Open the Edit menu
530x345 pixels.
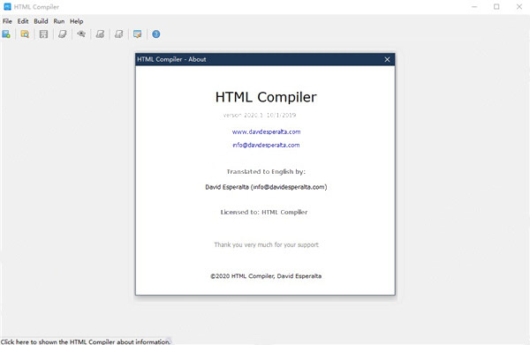coord(23,21)
